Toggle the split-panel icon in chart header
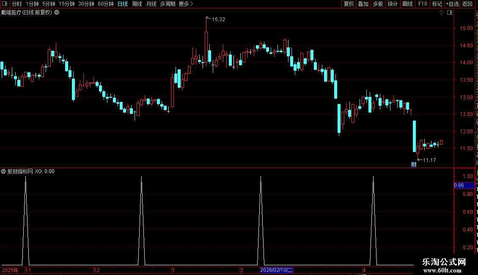 coord(450,13)
